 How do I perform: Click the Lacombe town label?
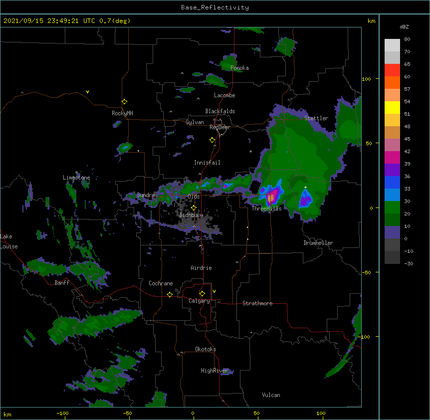click(224, 95)
